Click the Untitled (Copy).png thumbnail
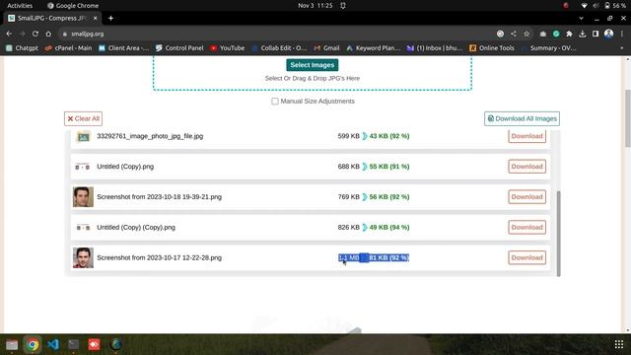This screenshot has width=631, height=355. (83, 167)
